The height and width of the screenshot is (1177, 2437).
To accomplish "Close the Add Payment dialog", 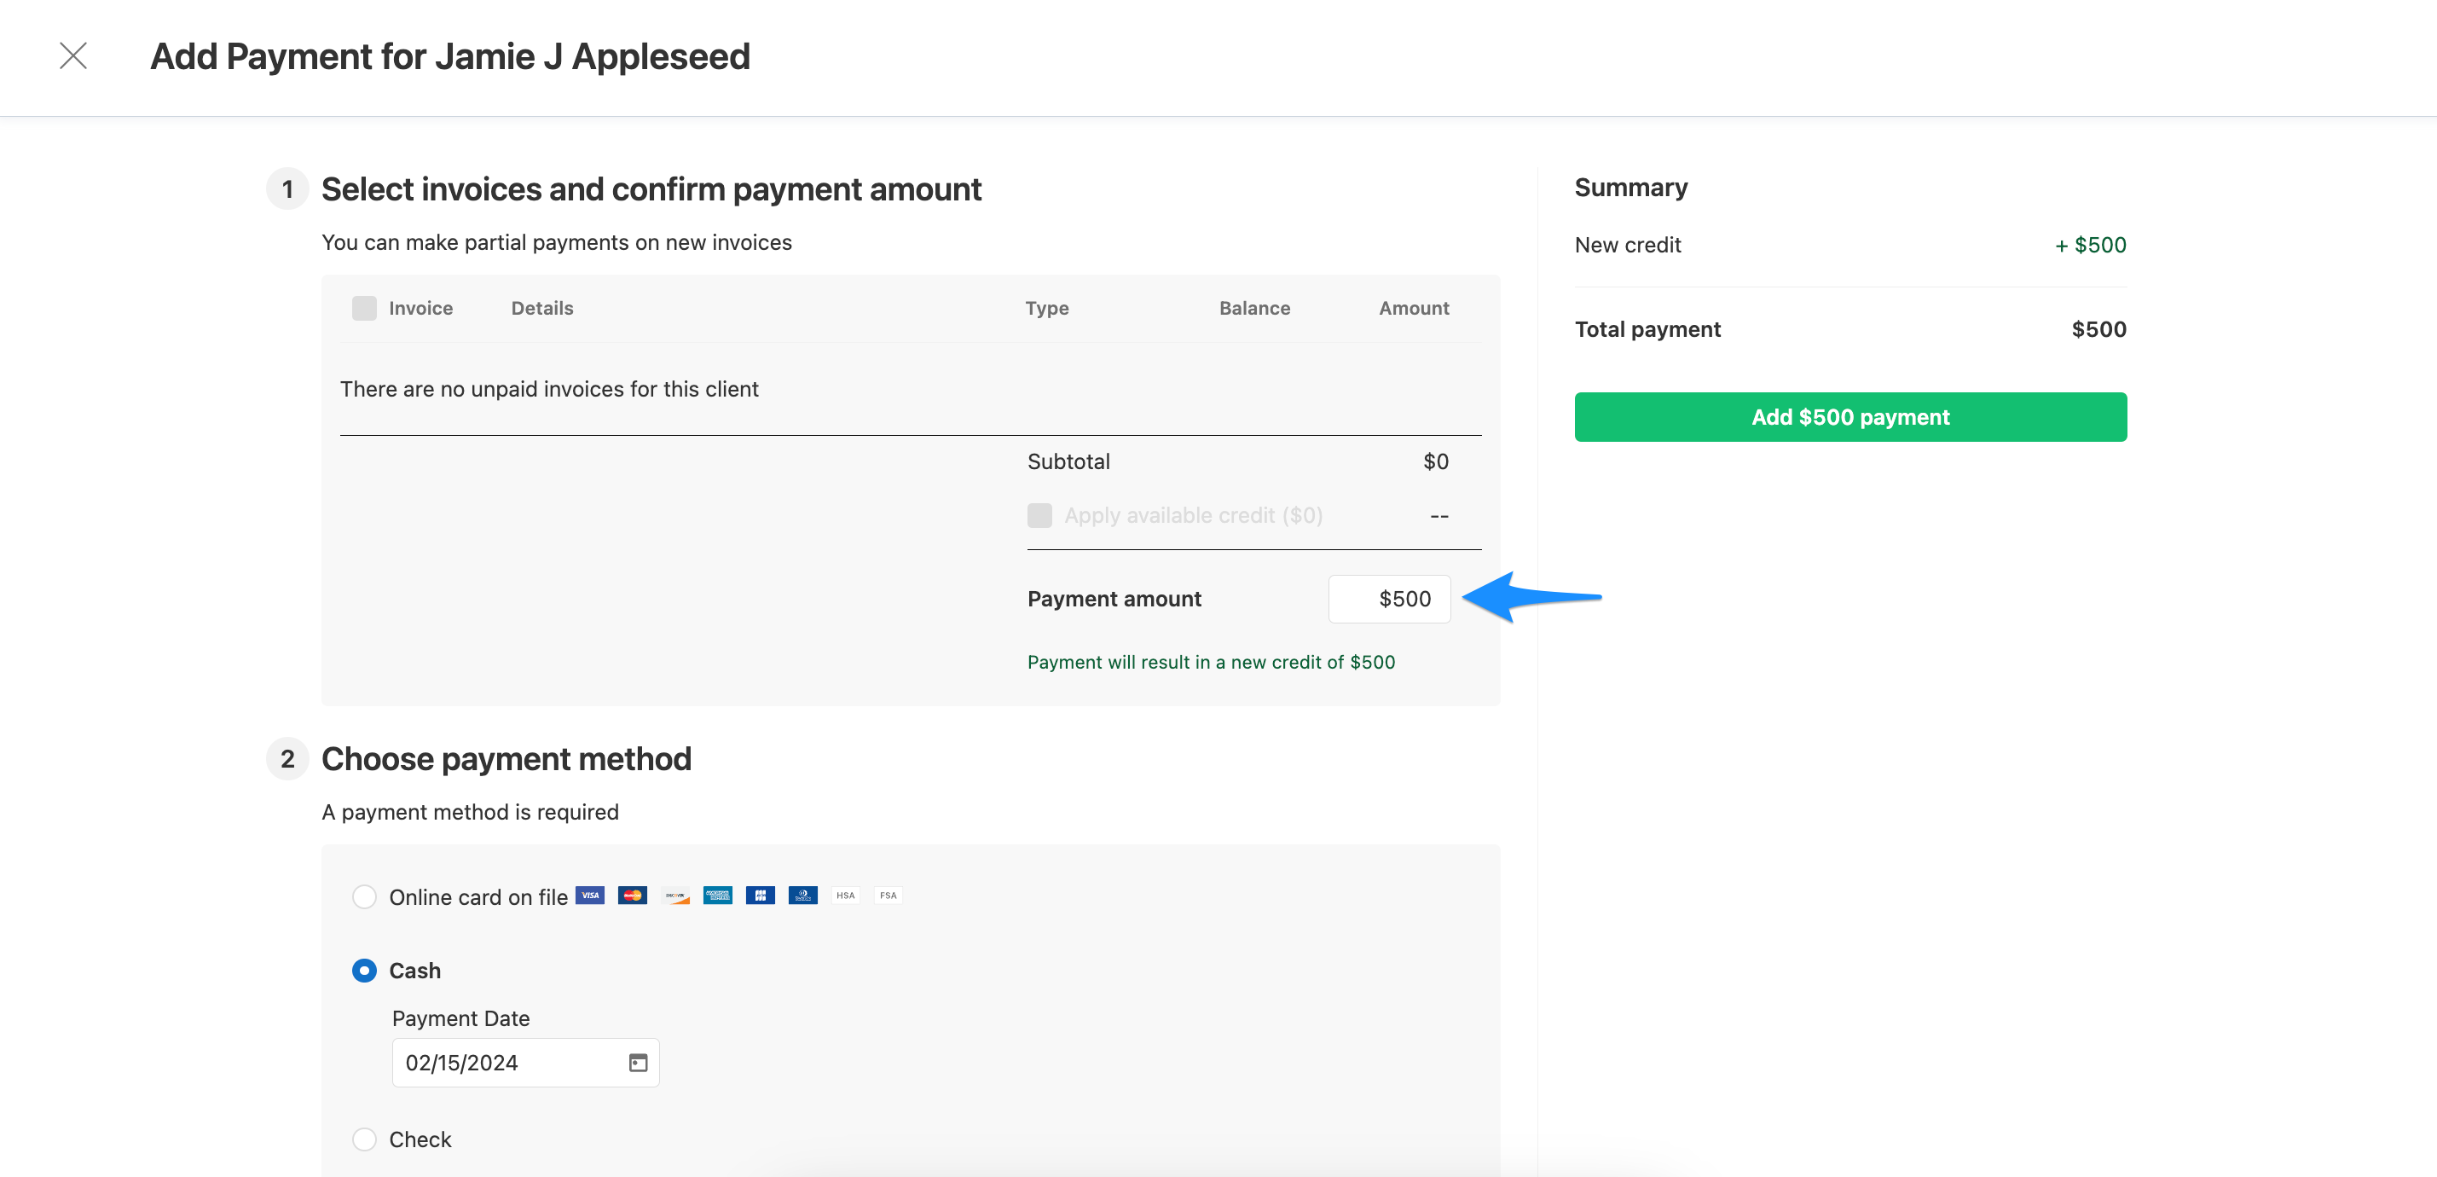I will click(x=72, y=55).
